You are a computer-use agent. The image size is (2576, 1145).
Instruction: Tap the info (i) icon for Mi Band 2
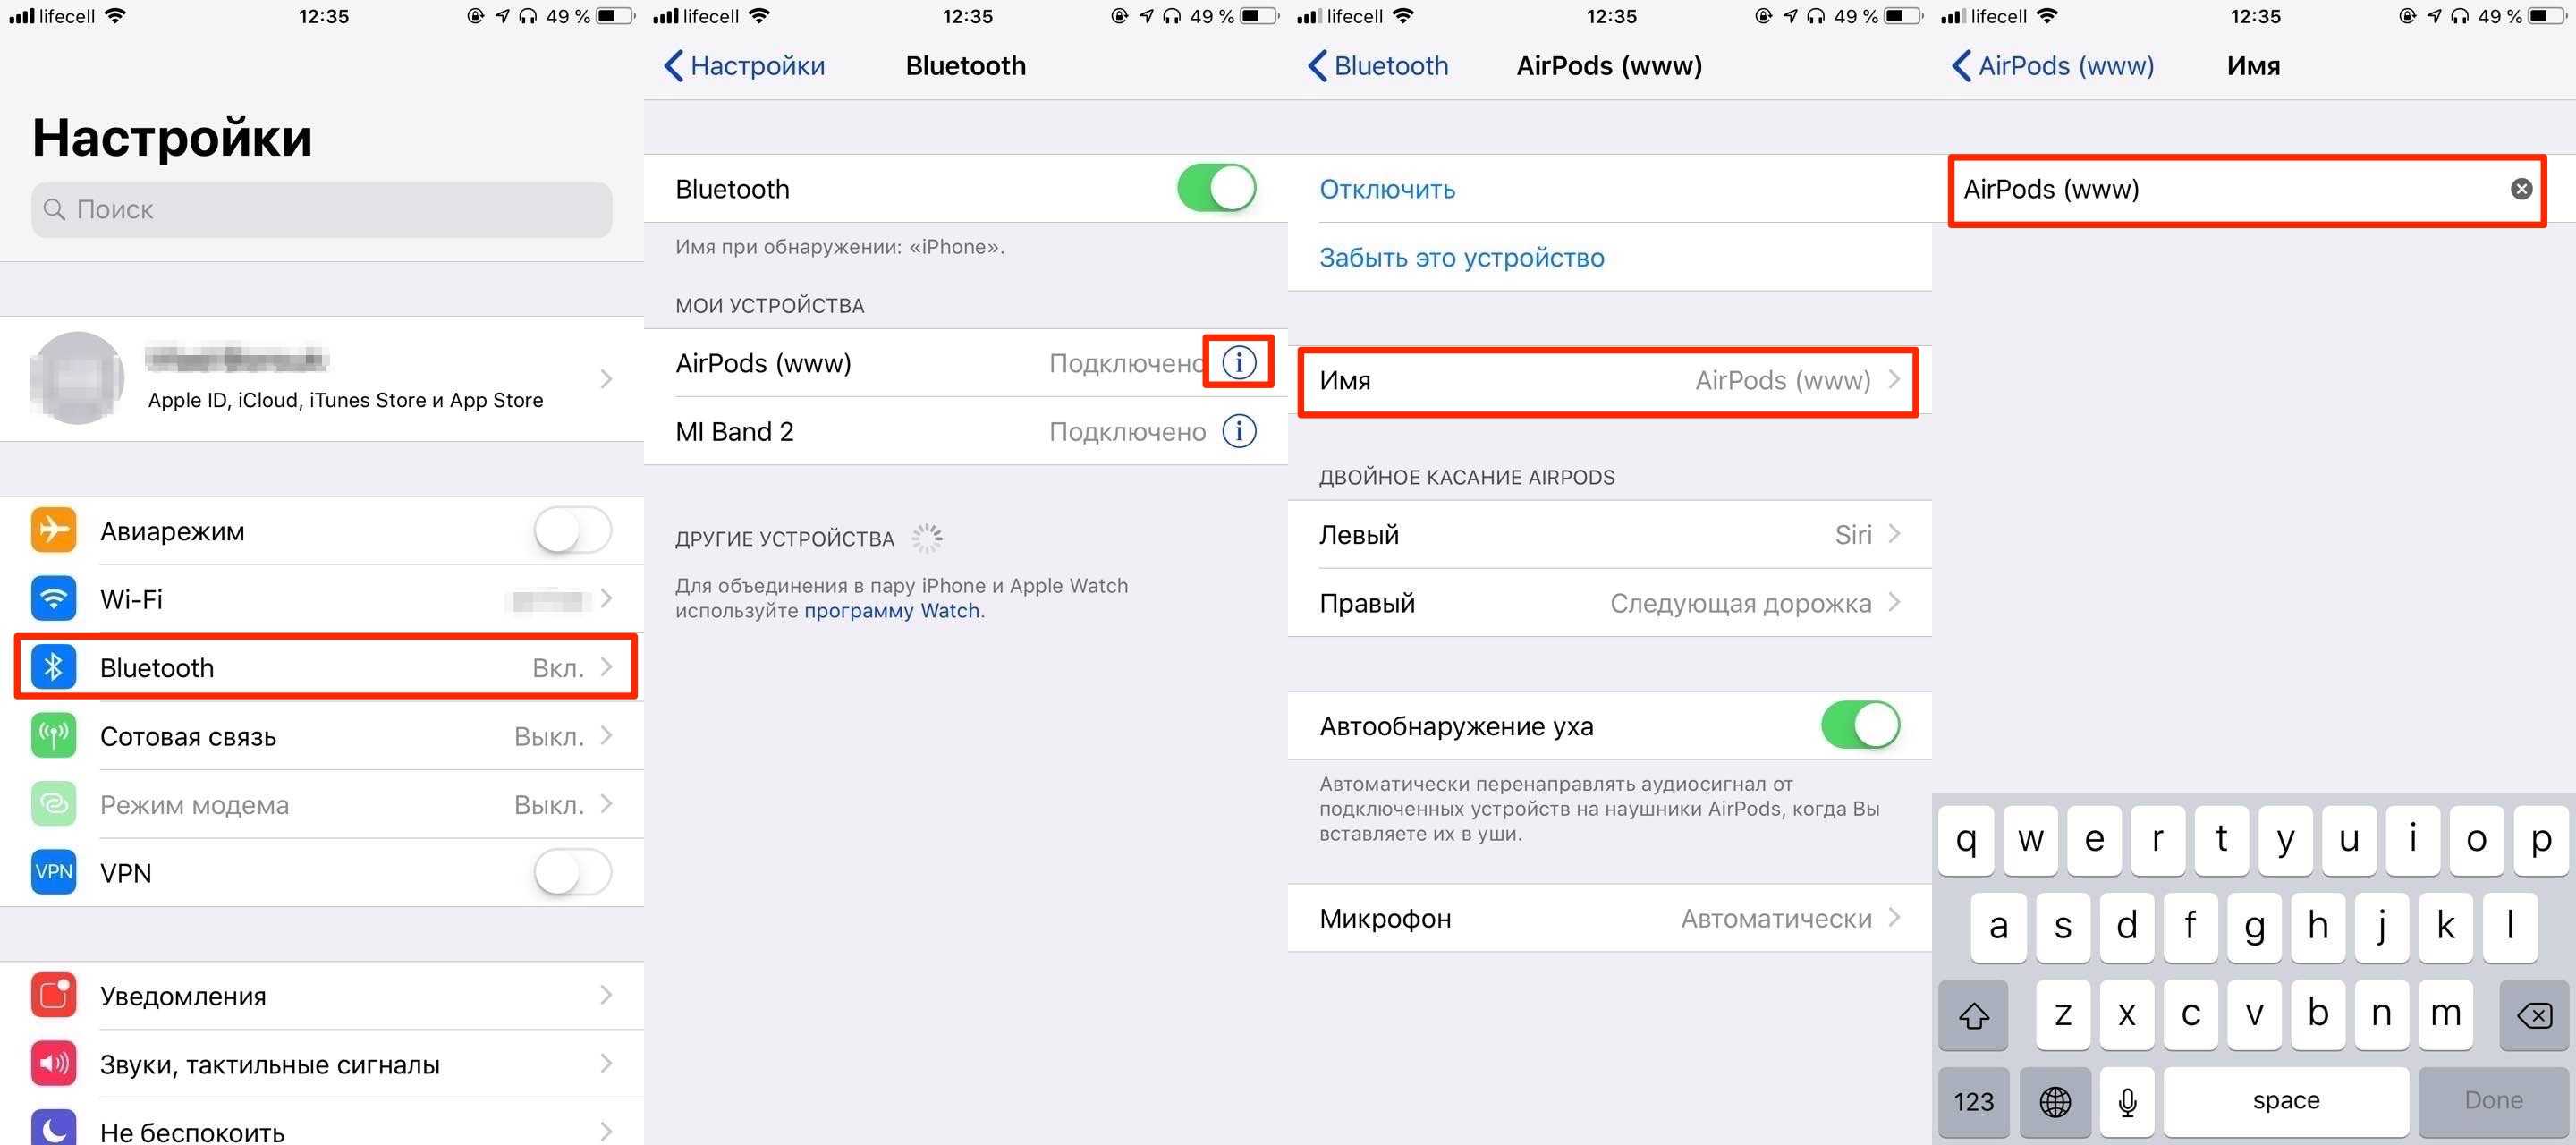[1242, 432]
